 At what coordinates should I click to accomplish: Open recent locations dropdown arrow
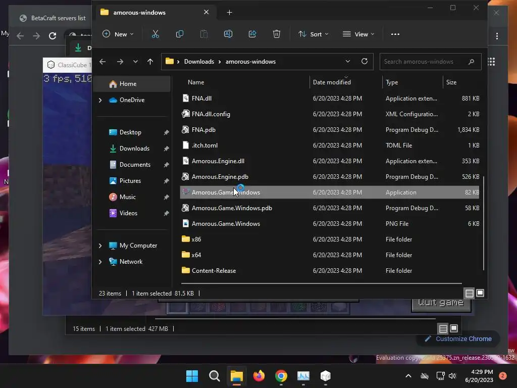tap(135, 62)
